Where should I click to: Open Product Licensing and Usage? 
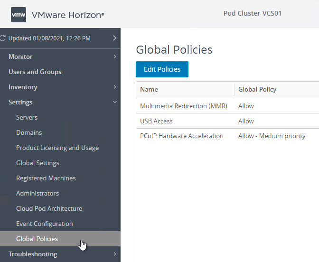[x=57, y=148]
